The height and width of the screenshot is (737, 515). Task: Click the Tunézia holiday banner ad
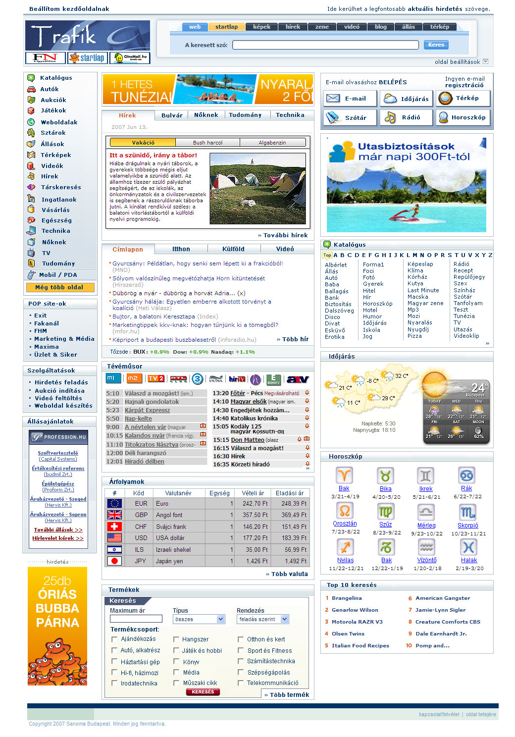click(208, 89)
